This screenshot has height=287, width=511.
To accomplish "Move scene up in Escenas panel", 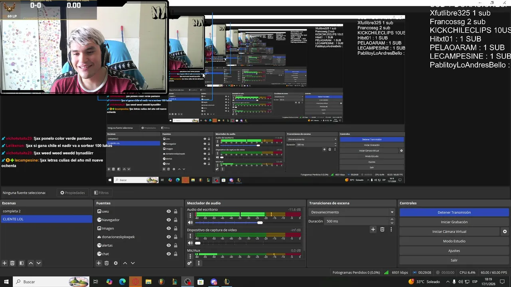I will tap(31, 263).
